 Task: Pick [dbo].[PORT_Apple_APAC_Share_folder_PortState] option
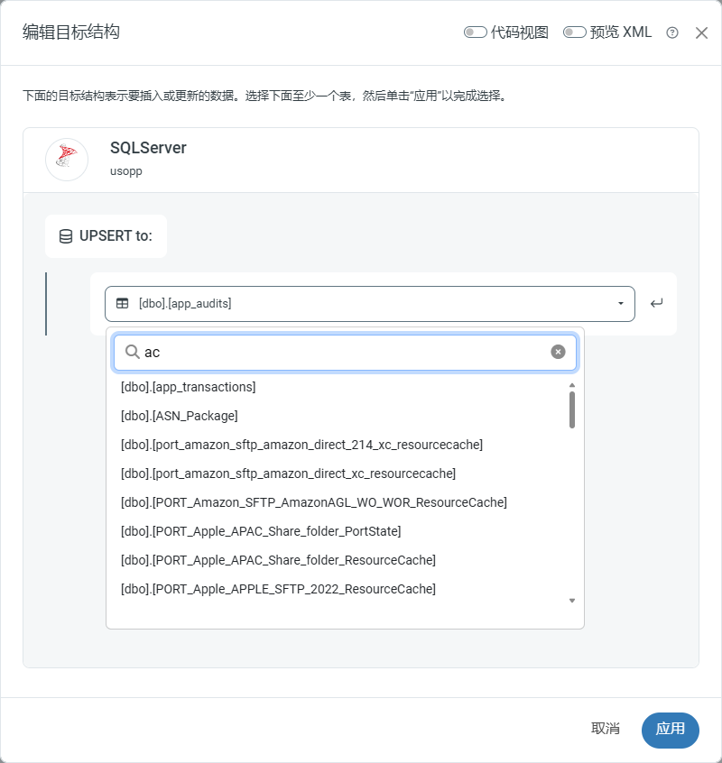pos(261,531)
